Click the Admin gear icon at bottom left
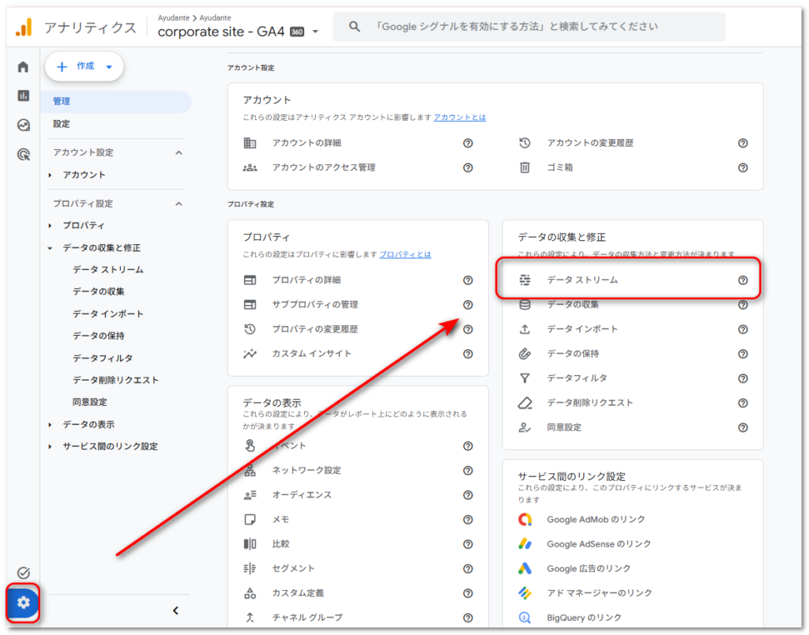 click(x=23, y=602)
